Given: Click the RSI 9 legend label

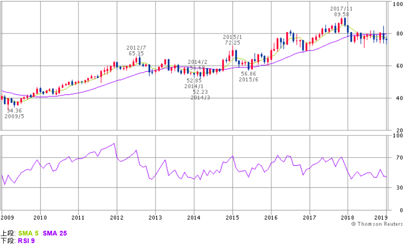Looking at the screenshot, I should coord(26,241).
